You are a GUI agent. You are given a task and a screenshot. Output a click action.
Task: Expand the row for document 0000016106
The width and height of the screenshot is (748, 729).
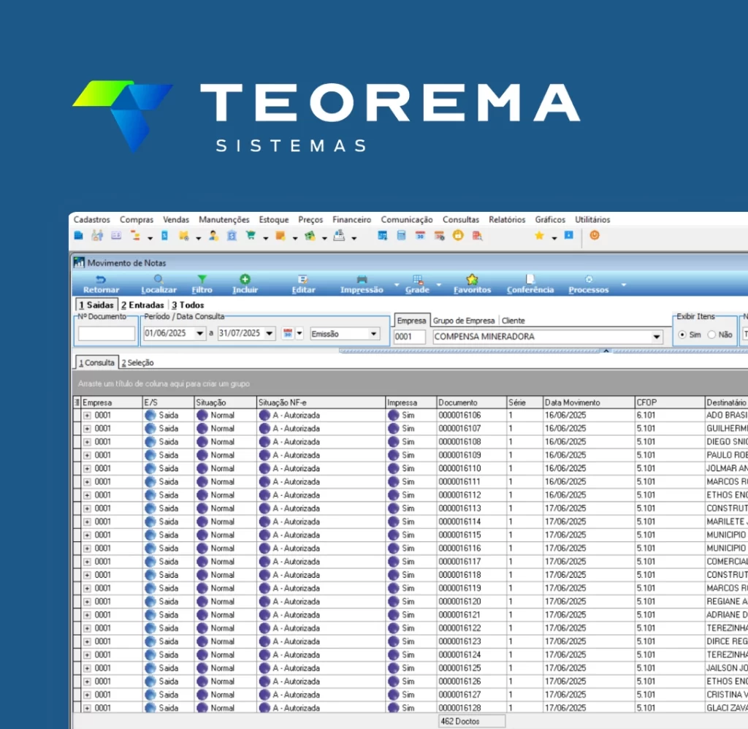[87, 416]
